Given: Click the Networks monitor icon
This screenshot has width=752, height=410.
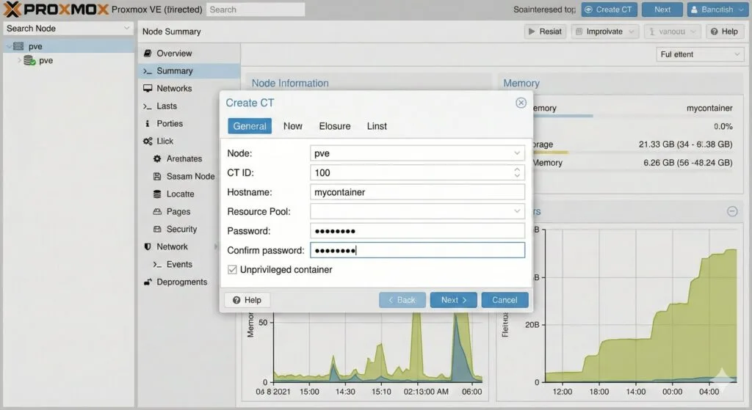Looking at the screenshot, I should (148, 89).
